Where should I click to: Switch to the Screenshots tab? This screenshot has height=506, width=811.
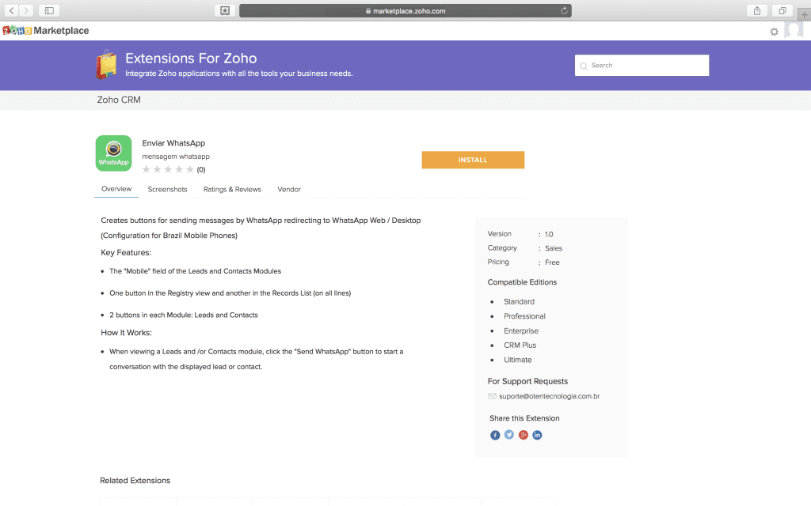coord(167,190)
